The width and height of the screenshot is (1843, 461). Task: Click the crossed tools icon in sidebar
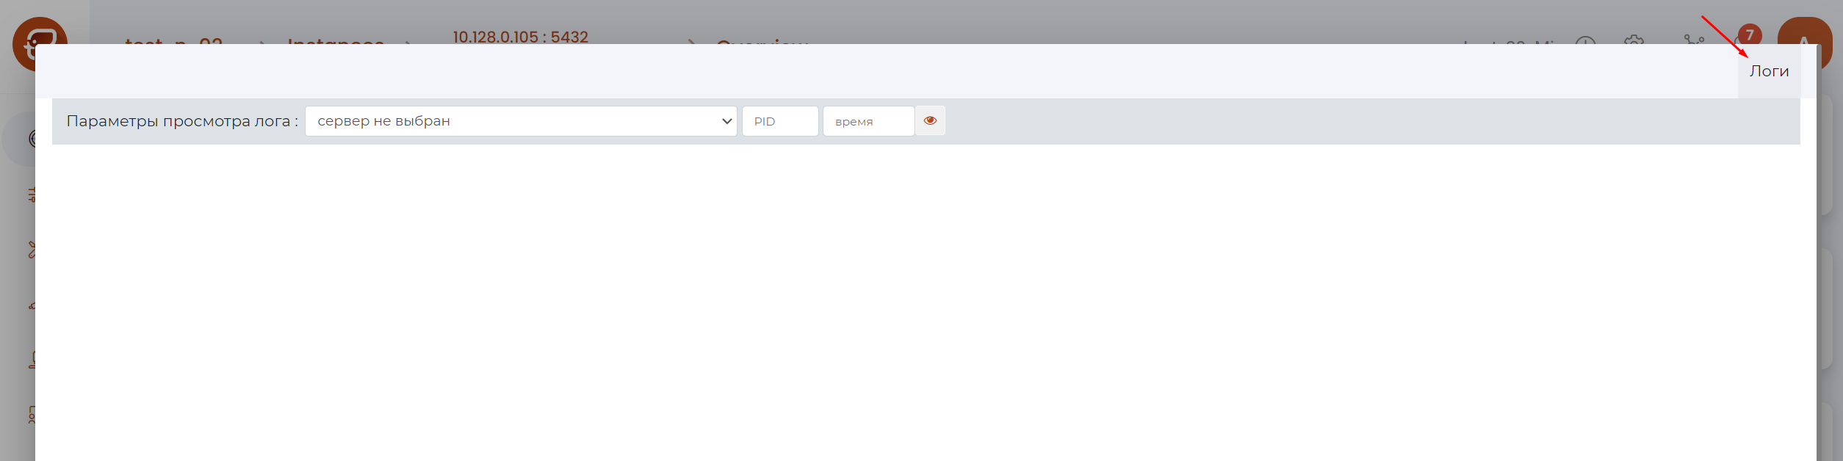pyautogui.click(x=31, y=250)
